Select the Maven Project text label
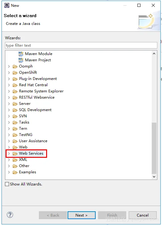 (x=38, y=60)
